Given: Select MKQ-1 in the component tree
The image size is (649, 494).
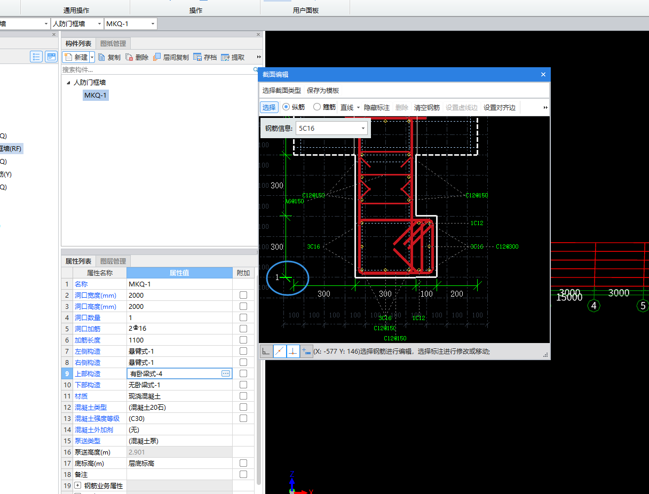Looking at the screenshot, I should [x=96, y=95].
